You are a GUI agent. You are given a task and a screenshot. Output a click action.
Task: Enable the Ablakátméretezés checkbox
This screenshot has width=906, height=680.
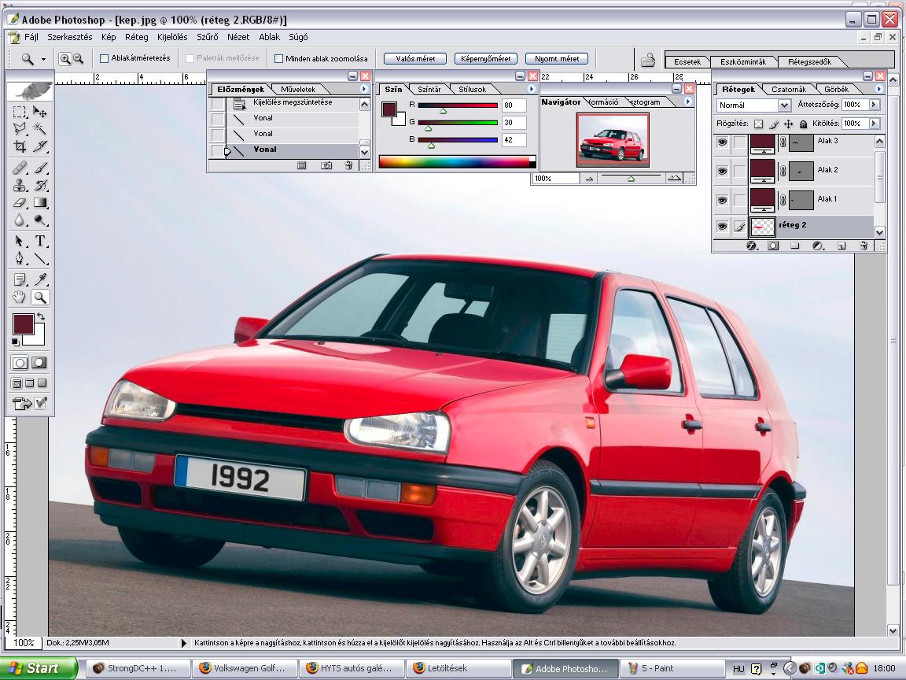[x=105, y=58]
